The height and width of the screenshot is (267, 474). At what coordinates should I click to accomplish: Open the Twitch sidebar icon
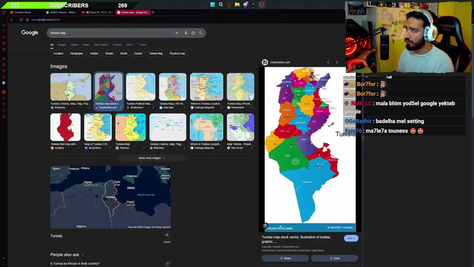pos(4,43)
